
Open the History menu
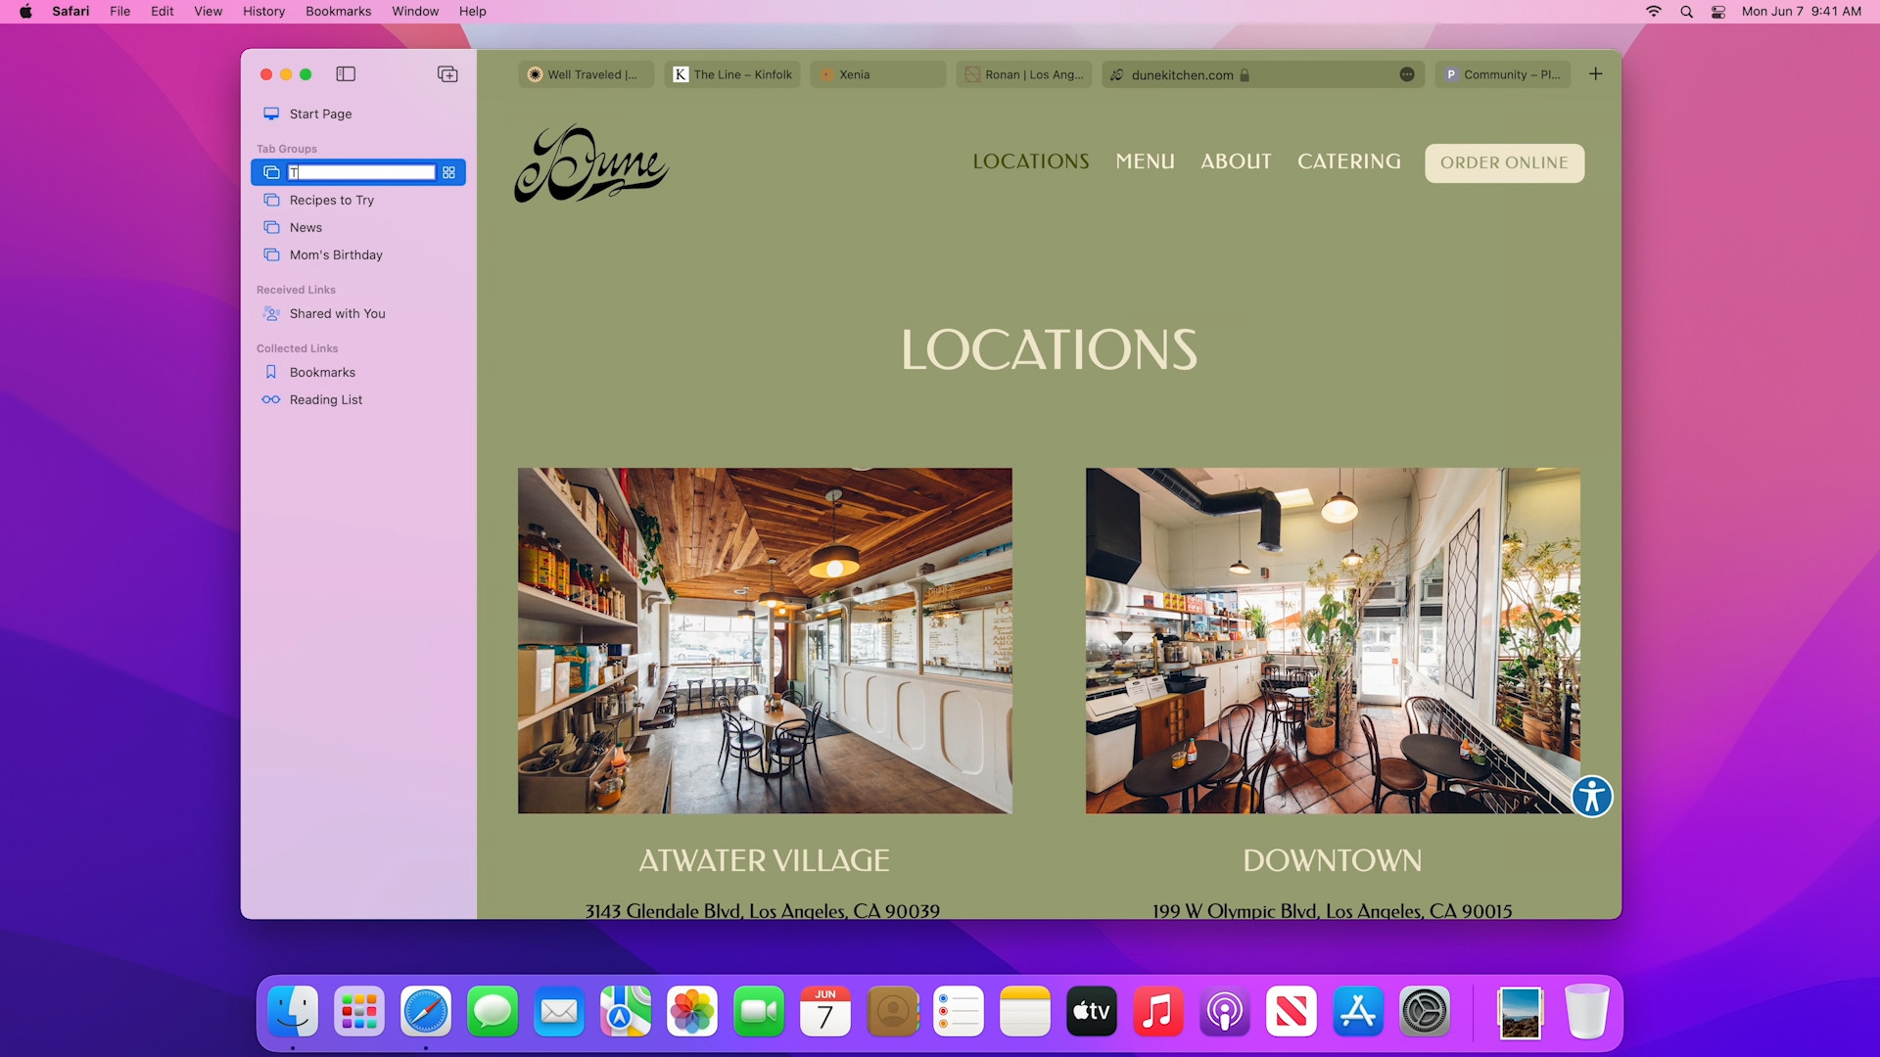click(x=262, y=12)
